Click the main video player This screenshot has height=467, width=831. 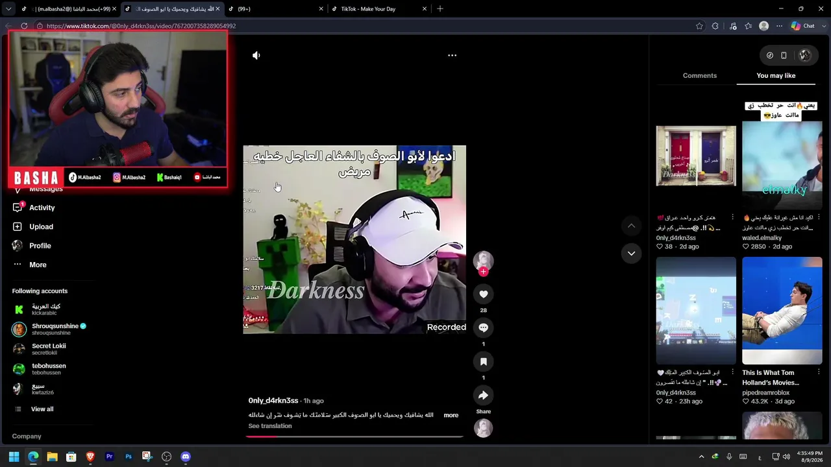click(354, 239)
